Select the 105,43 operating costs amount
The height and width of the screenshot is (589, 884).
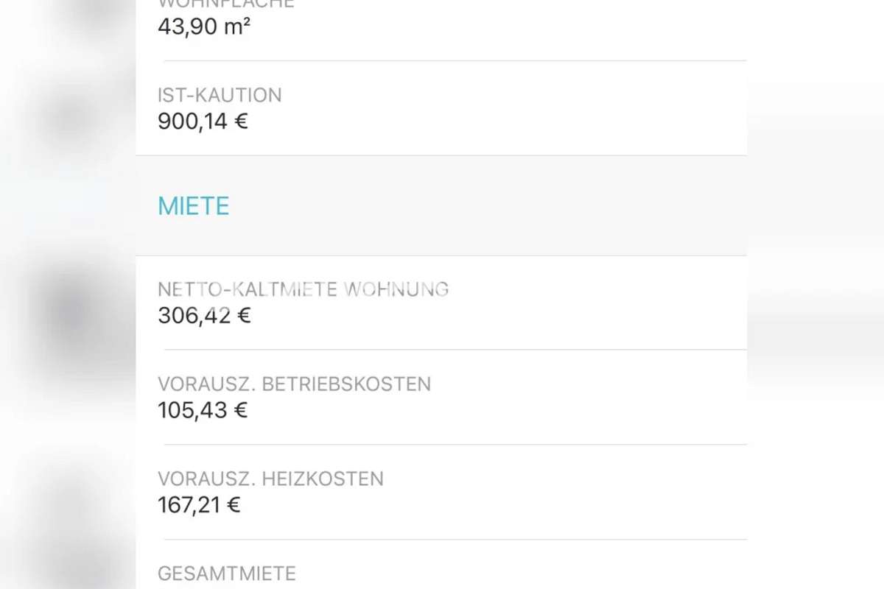(x=192, y=411)
